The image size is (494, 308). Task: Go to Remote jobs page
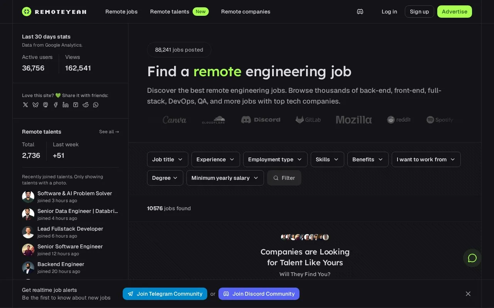(122, 12)
